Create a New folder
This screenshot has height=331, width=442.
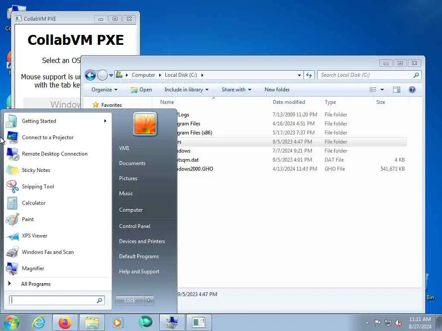pyautogui.click(x=277, y=90)
